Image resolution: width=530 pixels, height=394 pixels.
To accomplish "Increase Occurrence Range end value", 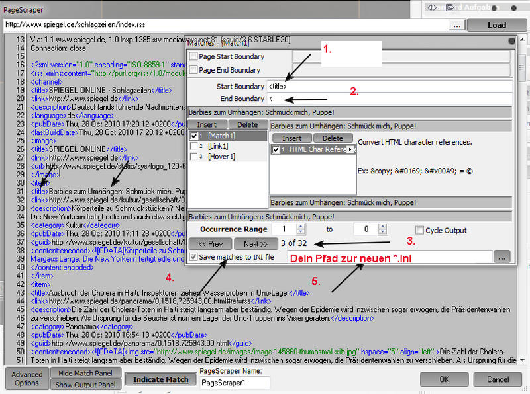I will [383, 227].
